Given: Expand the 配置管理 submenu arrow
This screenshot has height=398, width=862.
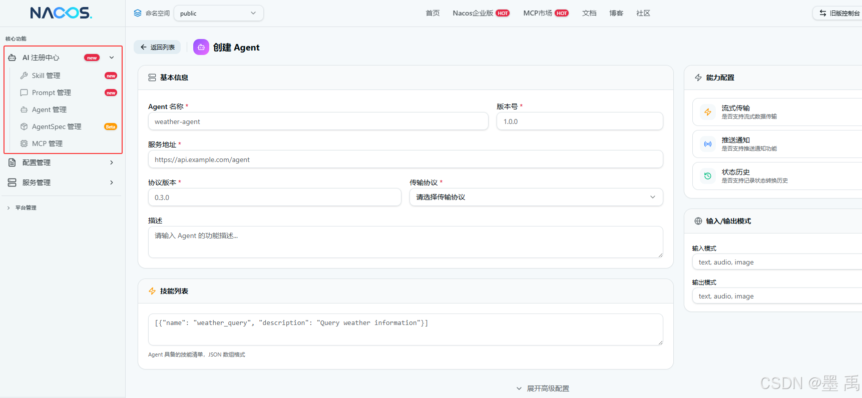Looking at the screenshot, I should coord(112,162).
